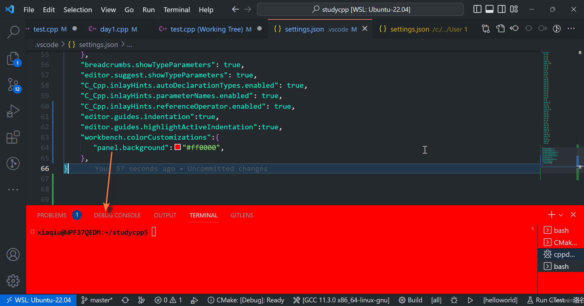Click the red #ff0000 color swatch
Viewport: 584px width, 306px height.
pyautogui.click(x=178, y=147)
